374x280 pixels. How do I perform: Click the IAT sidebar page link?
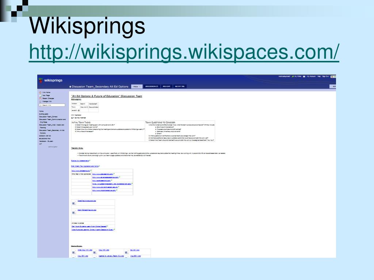click(40, 144)
